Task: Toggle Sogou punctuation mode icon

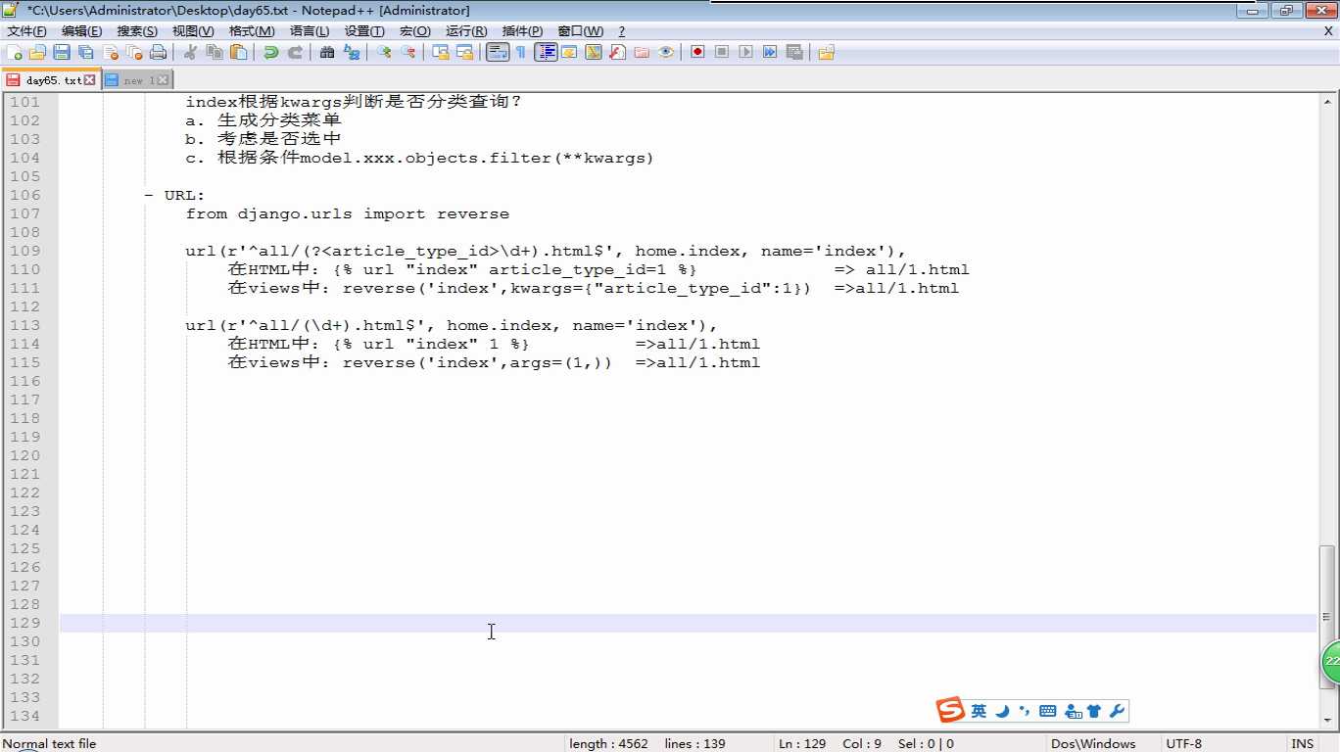Action: [1024, 712]
